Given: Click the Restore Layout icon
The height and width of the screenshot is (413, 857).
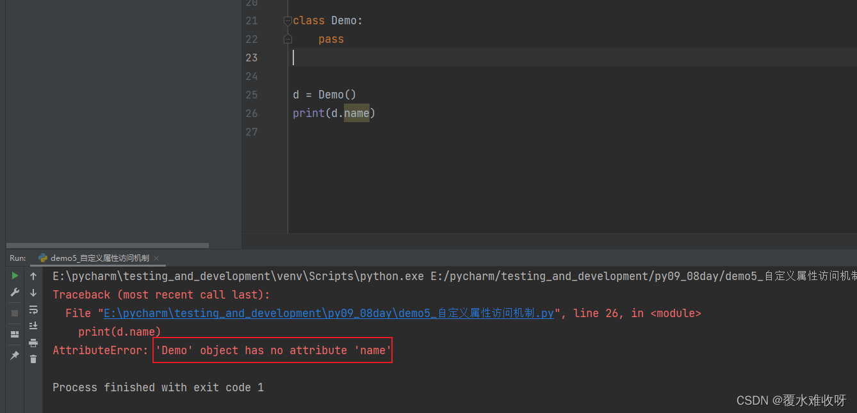Looking at the screenshot, I should (15, 334).
